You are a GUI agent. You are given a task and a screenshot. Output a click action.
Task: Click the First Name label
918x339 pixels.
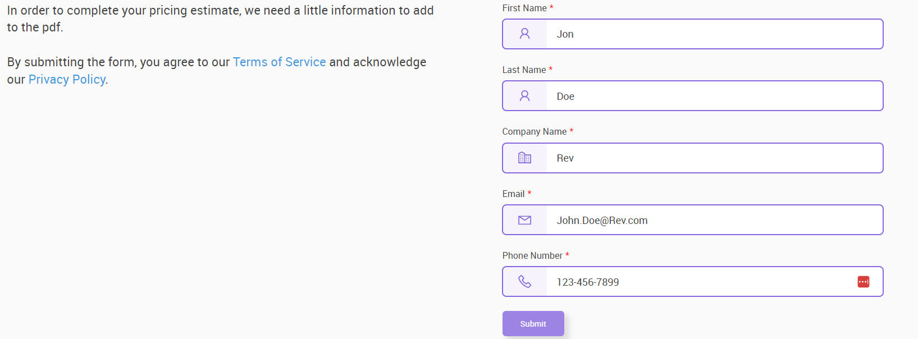pyautogui.click(x=524, y=8)
